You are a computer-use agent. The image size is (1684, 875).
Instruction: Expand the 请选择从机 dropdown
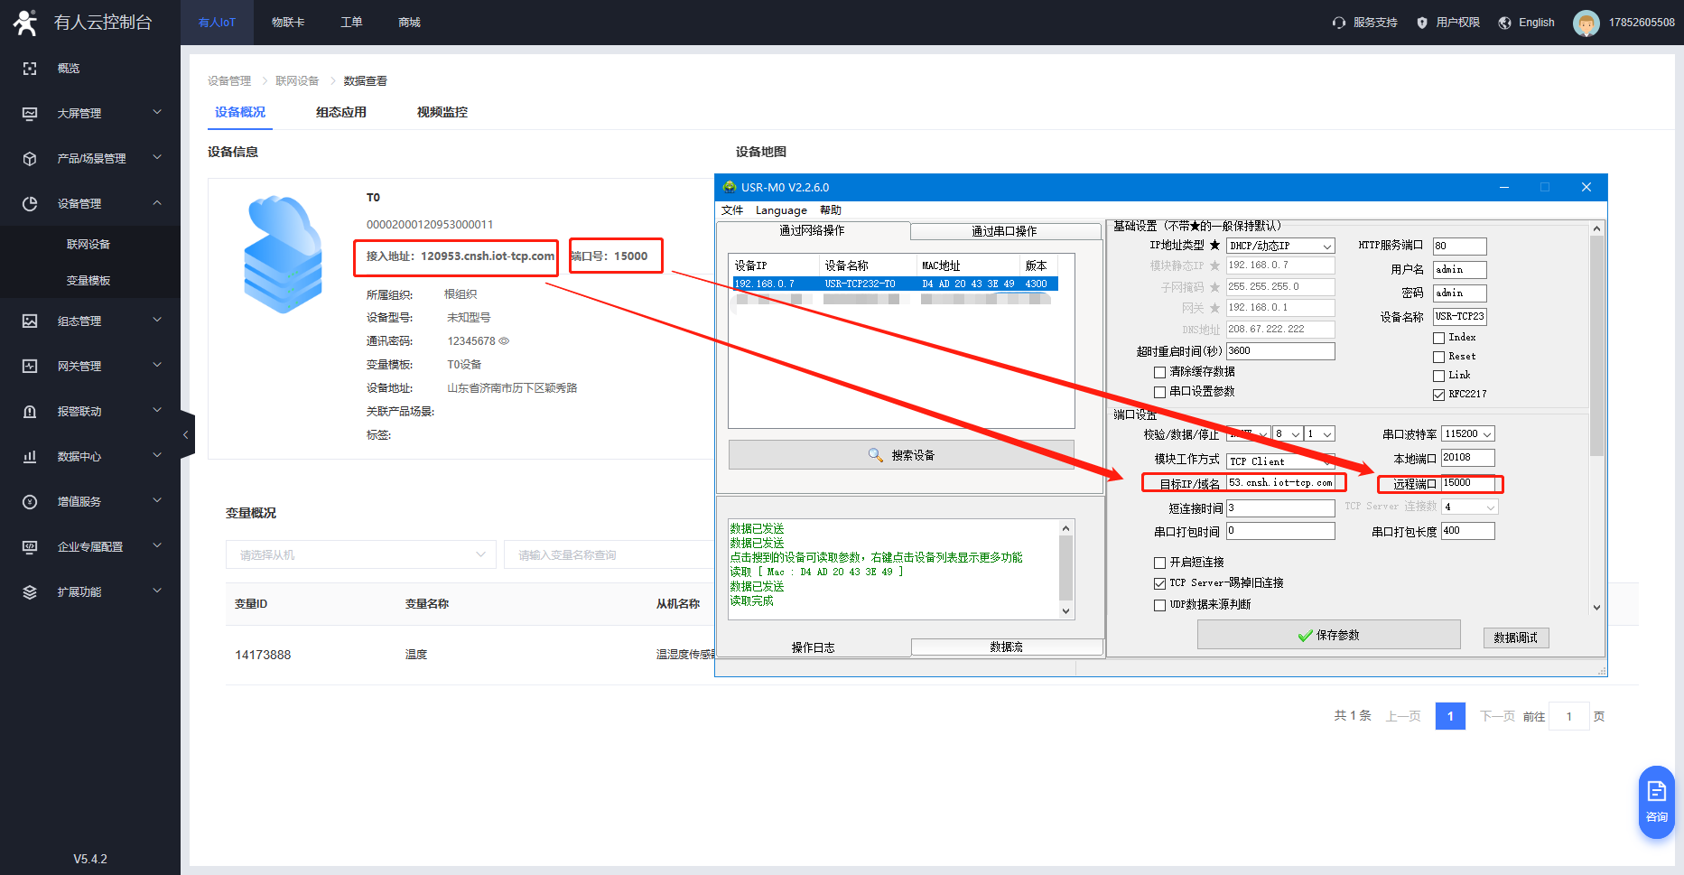pos(360,554)
